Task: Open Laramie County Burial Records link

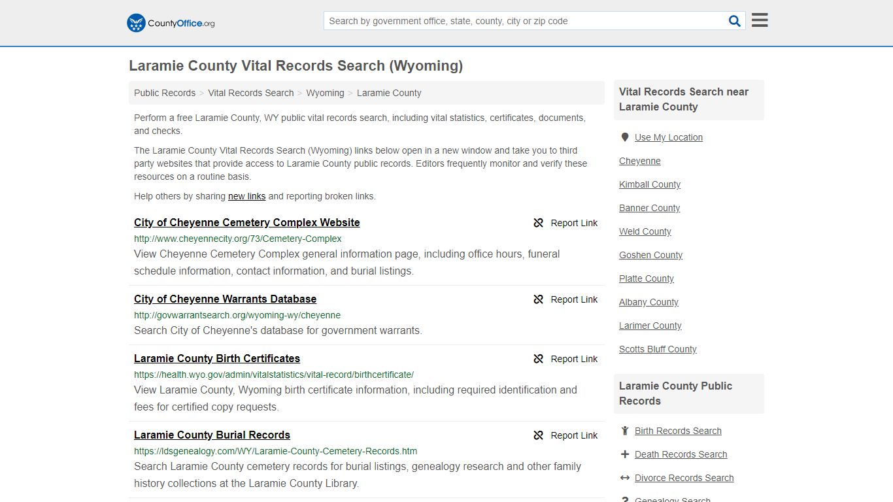Action: (212, 435)
